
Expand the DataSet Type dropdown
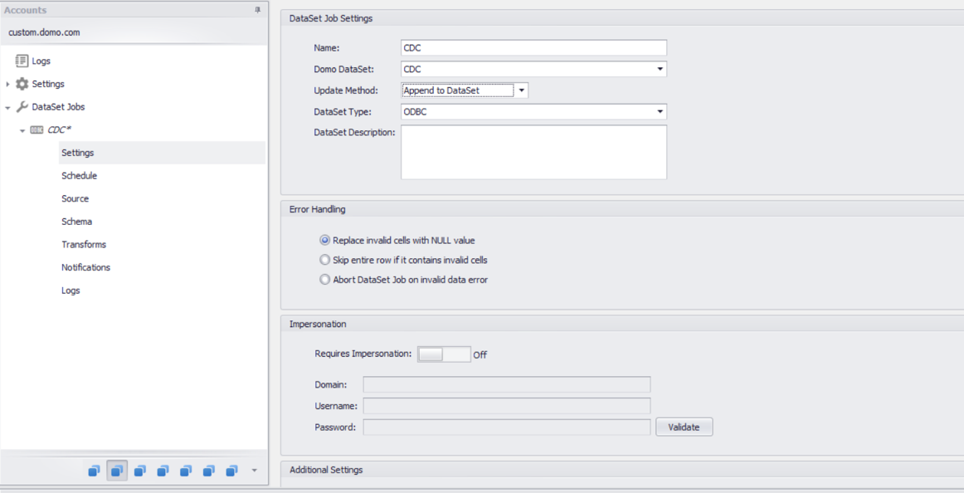pyautogui.click(x=660, y=112)
